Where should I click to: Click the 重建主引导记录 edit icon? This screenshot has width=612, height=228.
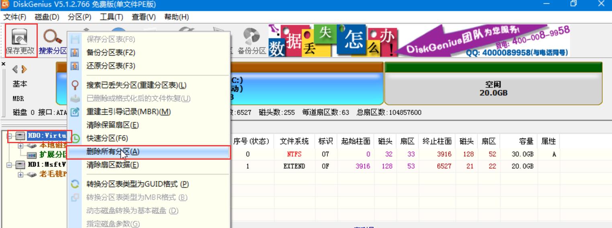coord(75,112)
